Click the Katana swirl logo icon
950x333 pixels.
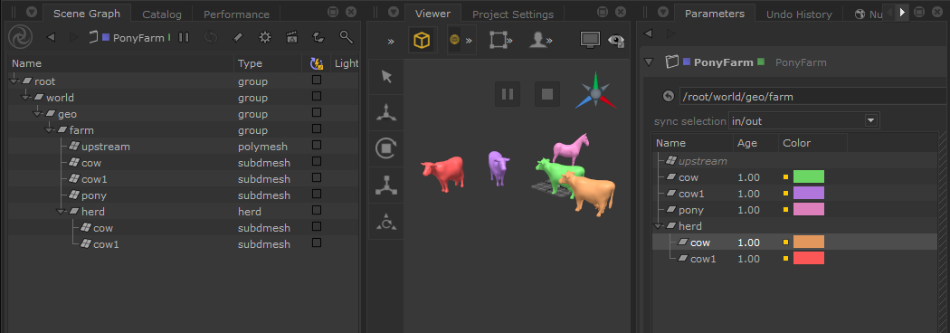20,37
